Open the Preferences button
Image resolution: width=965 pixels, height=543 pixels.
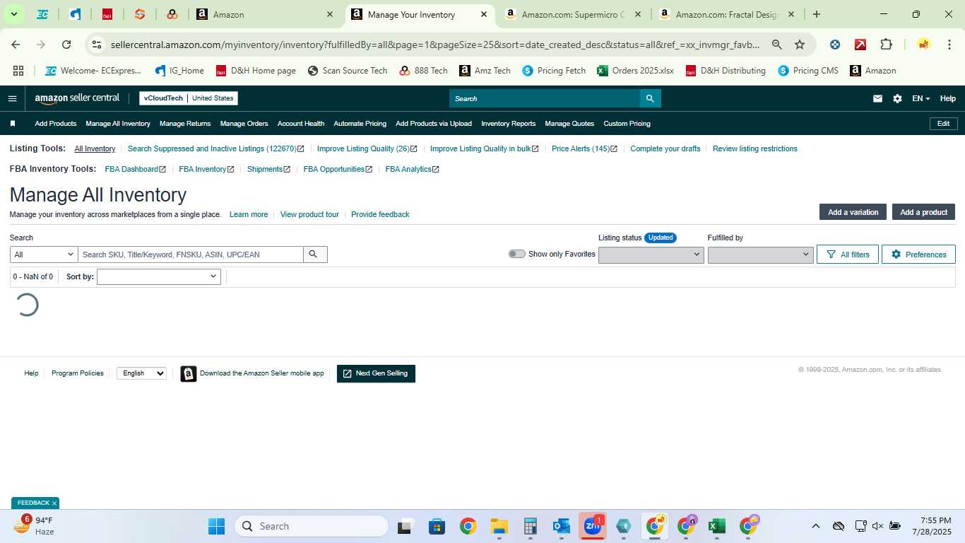918,255
